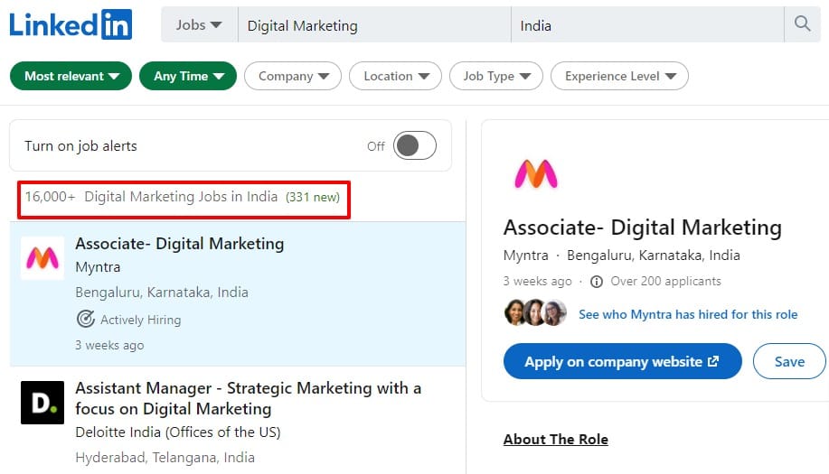
Task: Expand the Company filter dropdown
Action: point(293,76)
